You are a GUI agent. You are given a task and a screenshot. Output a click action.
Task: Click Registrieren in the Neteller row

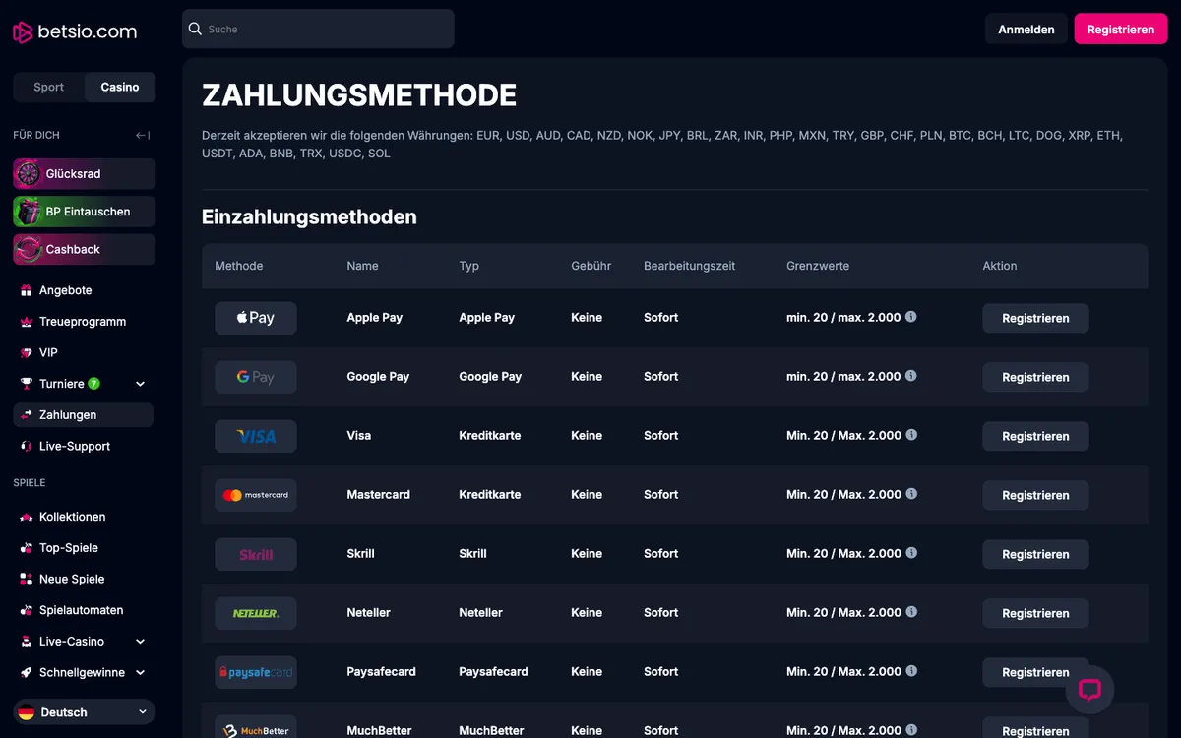(x=1035, y=613)
